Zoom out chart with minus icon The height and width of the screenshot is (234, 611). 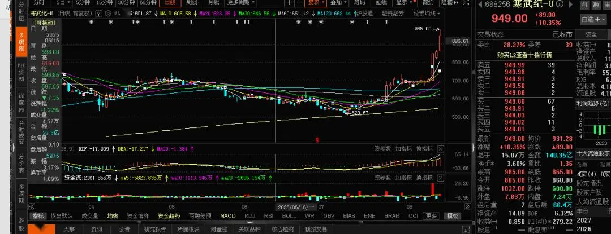click(x=299, y=2)
